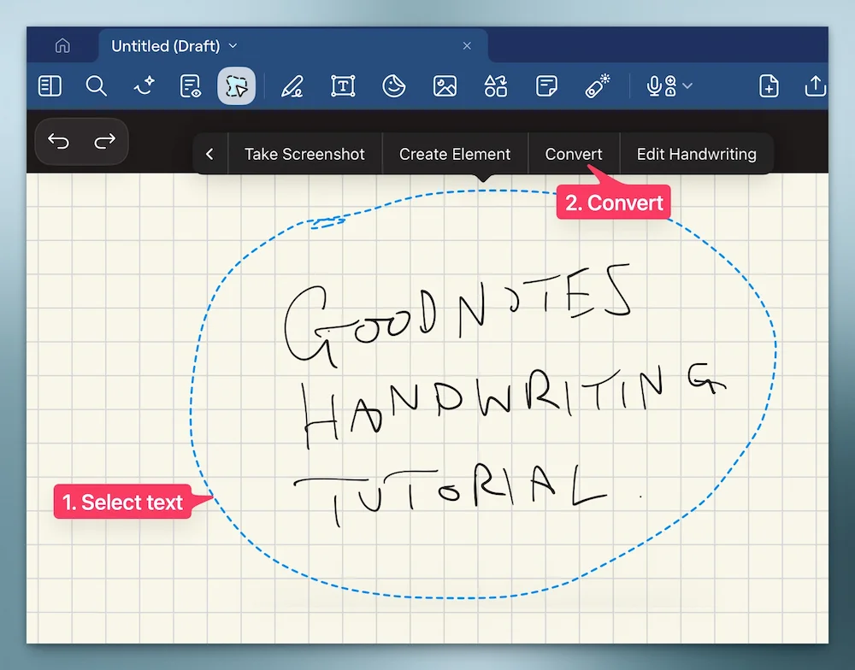Insert an image from photos
This screenshot has width=855, height=670.
pyautogui.click(x=445, y=85)
